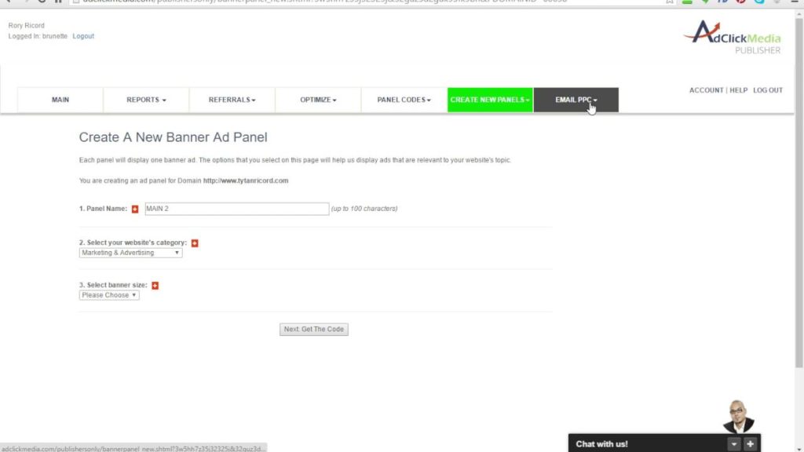Viewport: 804px width, 452px height.
Task: Open the CREATE NEW PANELS menu
Action: pyautogui.click(x=490, y=100)
